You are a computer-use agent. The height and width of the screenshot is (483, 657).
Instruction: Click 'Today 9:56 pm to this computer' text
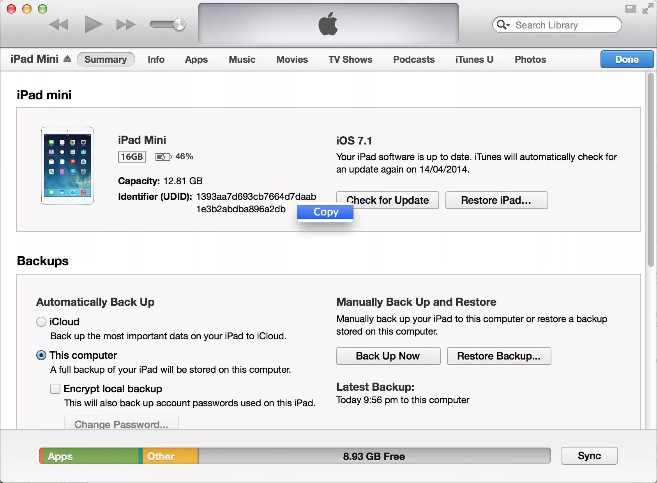point(403,400)
